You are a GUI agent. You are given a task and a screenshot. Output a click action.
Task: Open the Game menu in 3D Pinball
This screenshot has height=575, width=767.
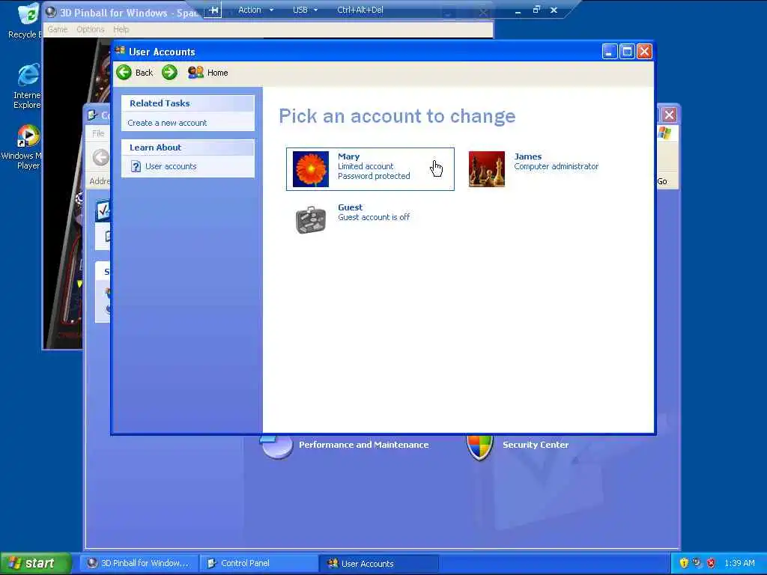[57, 29]
